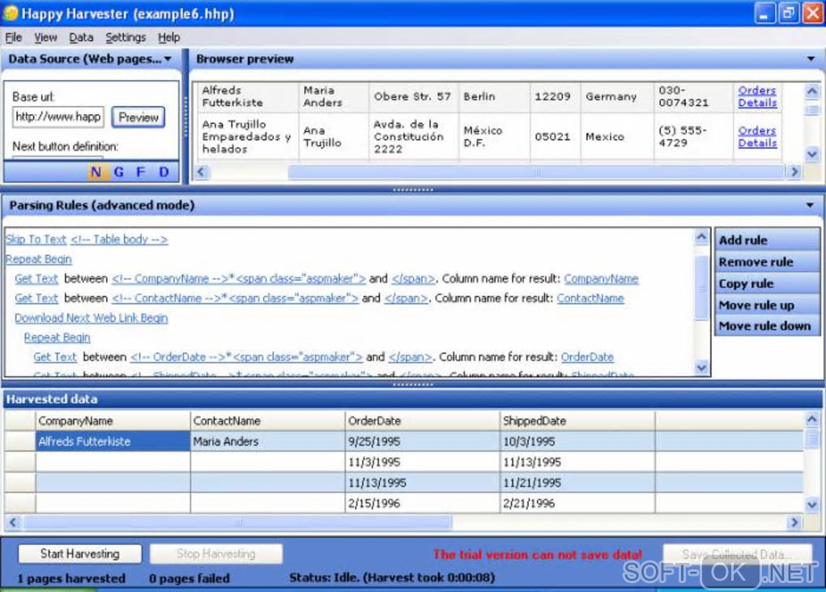
Task: Click Harvested data scroll left arrow
Action: coord(13,522)
